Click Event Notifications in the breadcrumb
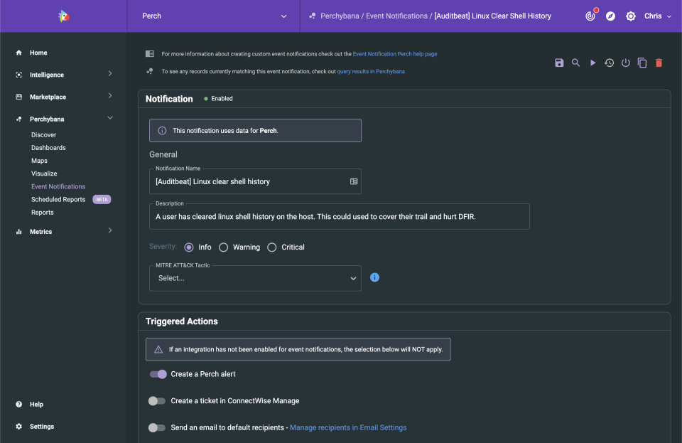The image size is (682, 443). point(396,16)
